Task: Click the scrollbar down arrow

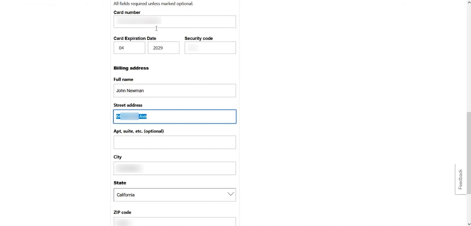Action: 469,224
